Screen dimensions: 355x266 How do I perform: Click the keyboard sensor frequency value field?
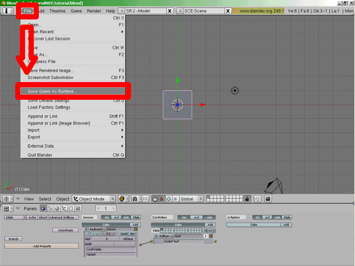(x=108, y=234)
